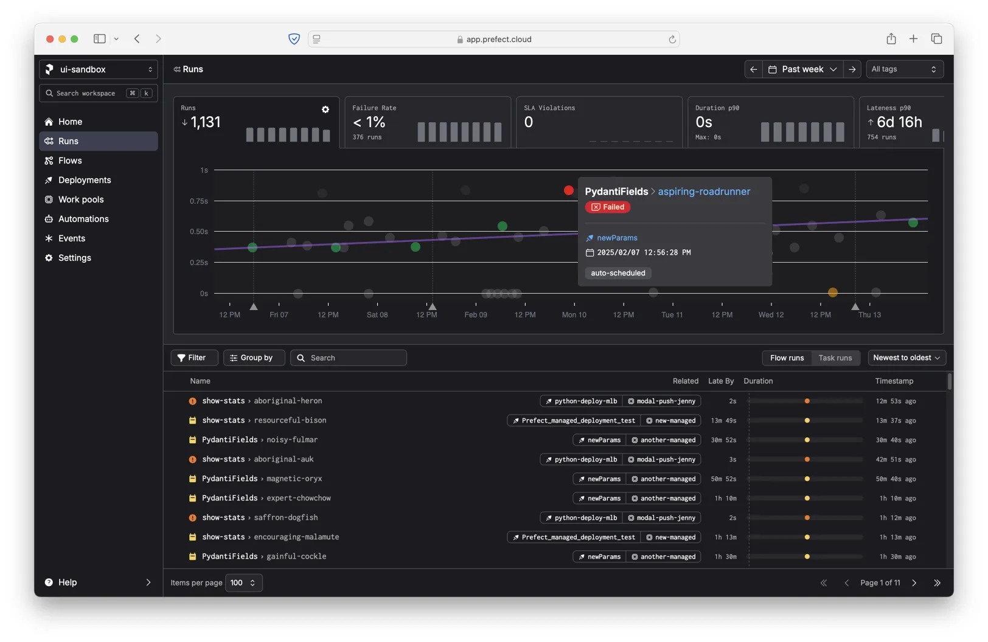Click the auto-scheduled tag in tooltip
The width and height of the screenshot is (988, 642).
[618, 273]
